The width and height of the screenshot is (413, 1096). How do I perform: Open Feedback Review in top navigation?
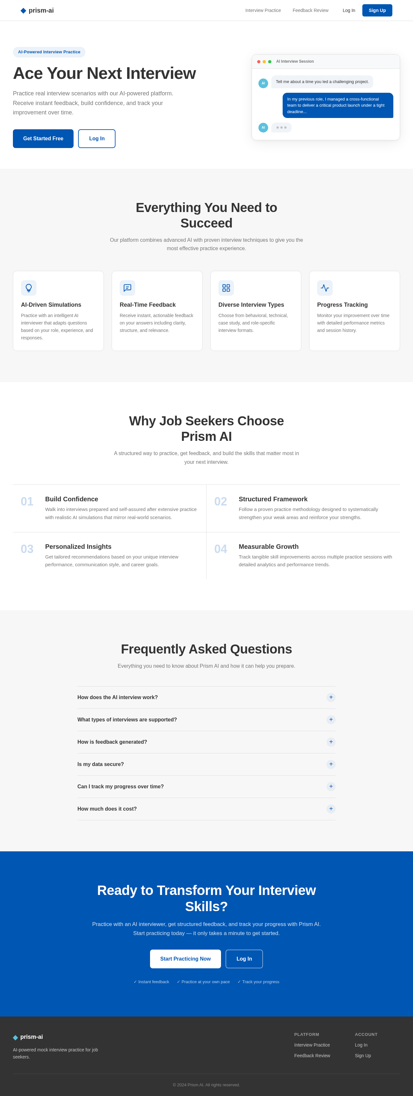[311, 11]
